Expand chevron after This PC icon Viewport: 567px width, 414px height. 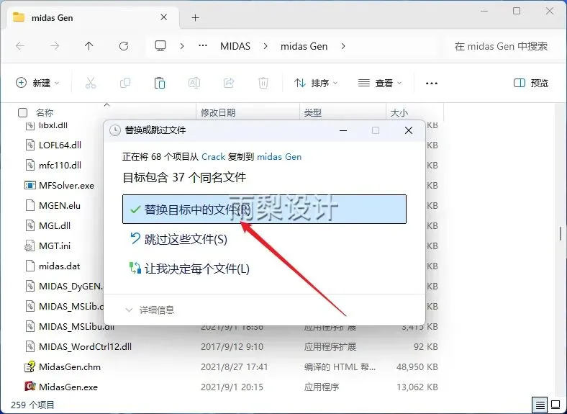(x=182, y=46)
